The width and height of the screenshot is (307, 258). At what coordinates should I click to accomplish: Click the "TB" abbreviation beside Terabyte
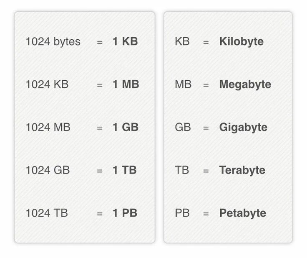[x=182, y=170]
